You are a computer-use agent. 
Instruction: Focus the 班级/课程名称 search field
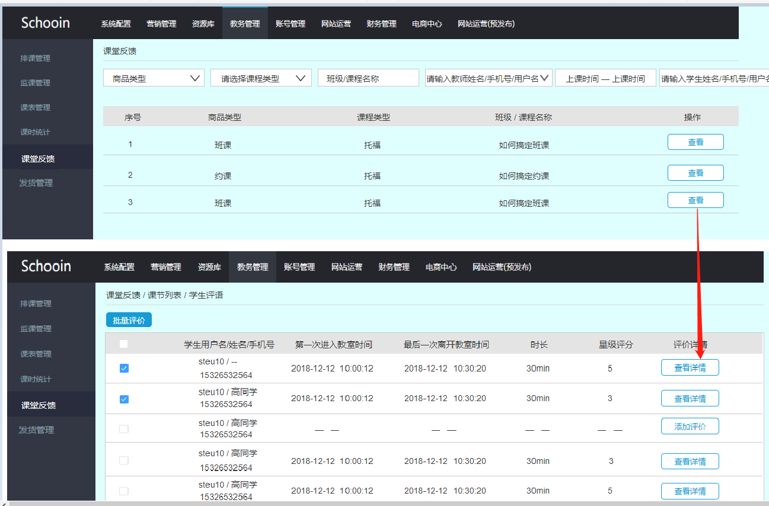click(x=368, y=78)
